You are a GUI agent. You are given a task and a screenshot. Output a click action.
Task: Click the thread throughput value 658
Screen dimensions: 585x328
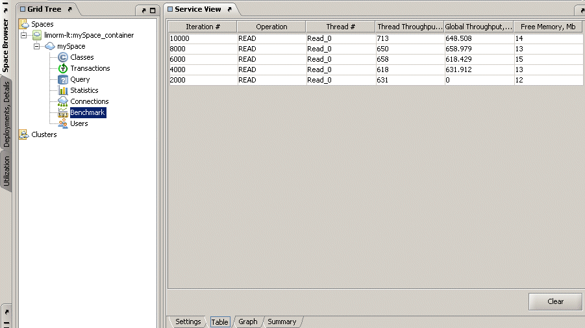pyautogui.click(x=410, y=59)
